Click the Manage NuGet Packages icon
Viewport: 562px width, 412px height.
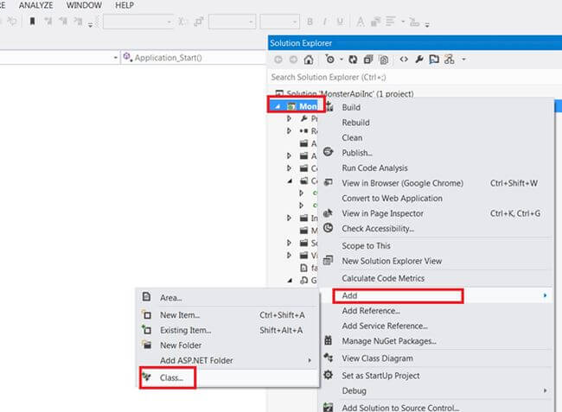[x=329, y=340]
